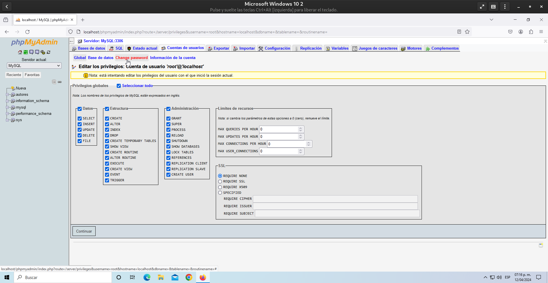
Task: Toggle Seleccionar todo checkbox
Action: coord(119,86)
